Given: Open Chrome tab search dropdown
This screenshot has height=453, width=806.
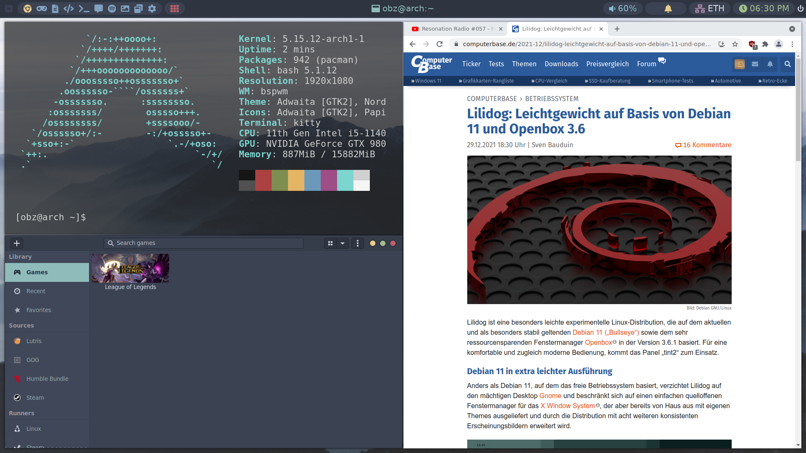Looking at the screenshot, I should (792, 29).
